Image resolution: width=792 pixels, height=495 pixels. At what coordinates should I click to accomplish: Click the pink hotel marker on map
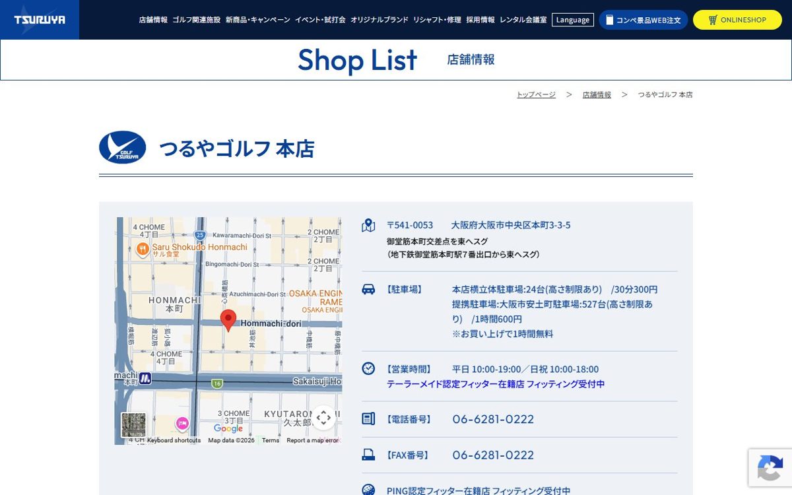click(182, 423)
